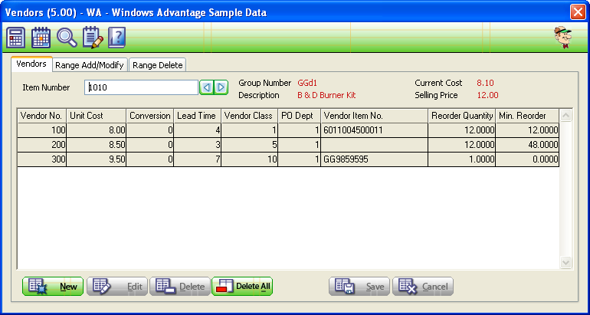Select the Vendors tab
590x315 pixels.
click(x=31, y=64)
